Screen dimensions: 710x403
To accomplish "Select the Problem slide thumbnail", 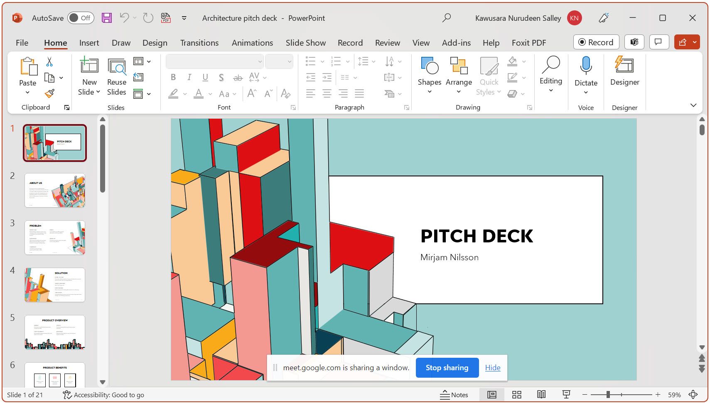I will [54, 237].
